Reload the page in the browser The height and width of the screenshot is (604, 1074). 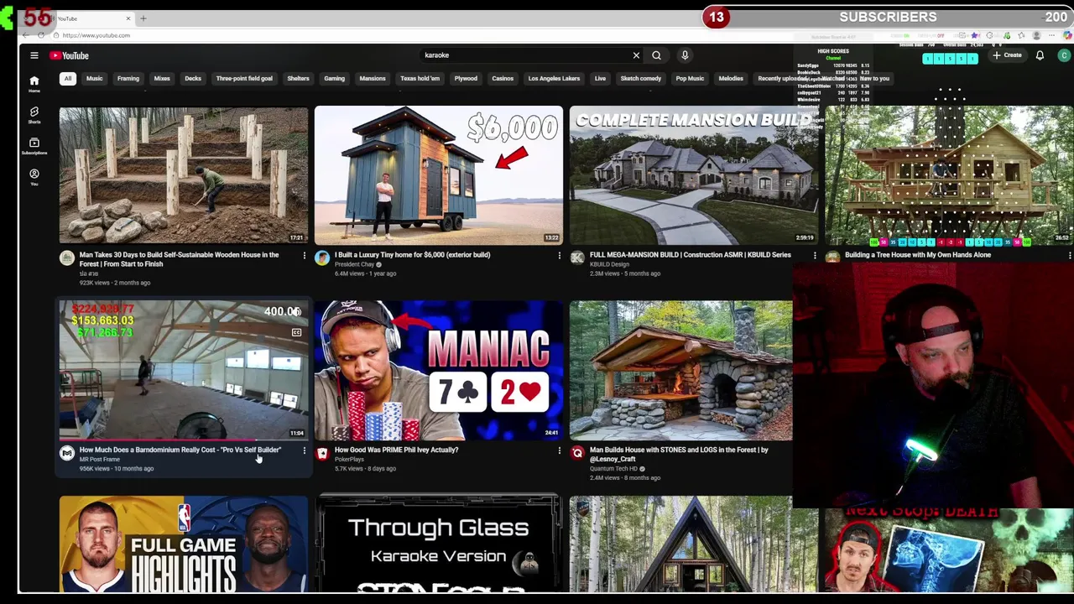click(41, 35)
